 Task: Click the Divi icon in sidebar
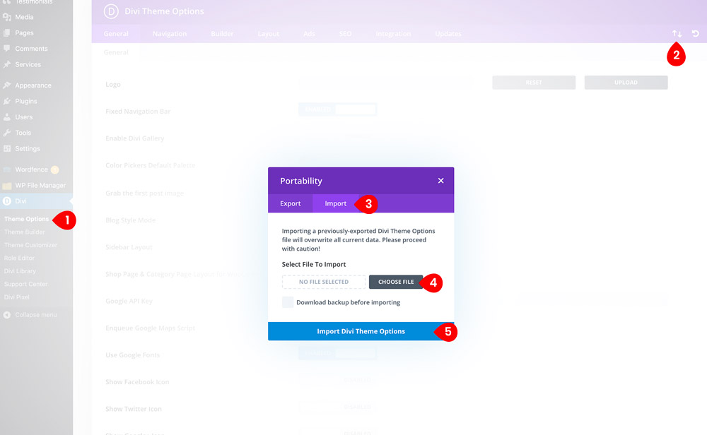tap(7, 201)
